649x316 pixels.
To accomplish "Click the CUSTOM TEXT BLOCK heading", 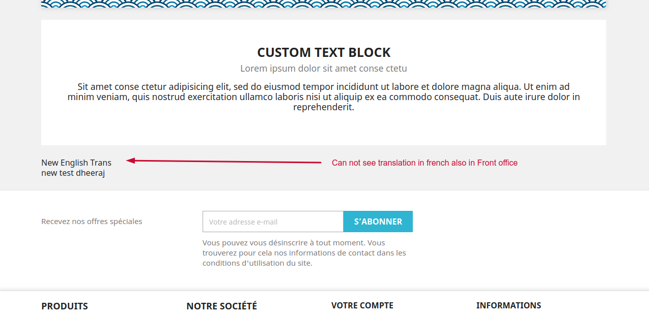I will pos(324,52).
